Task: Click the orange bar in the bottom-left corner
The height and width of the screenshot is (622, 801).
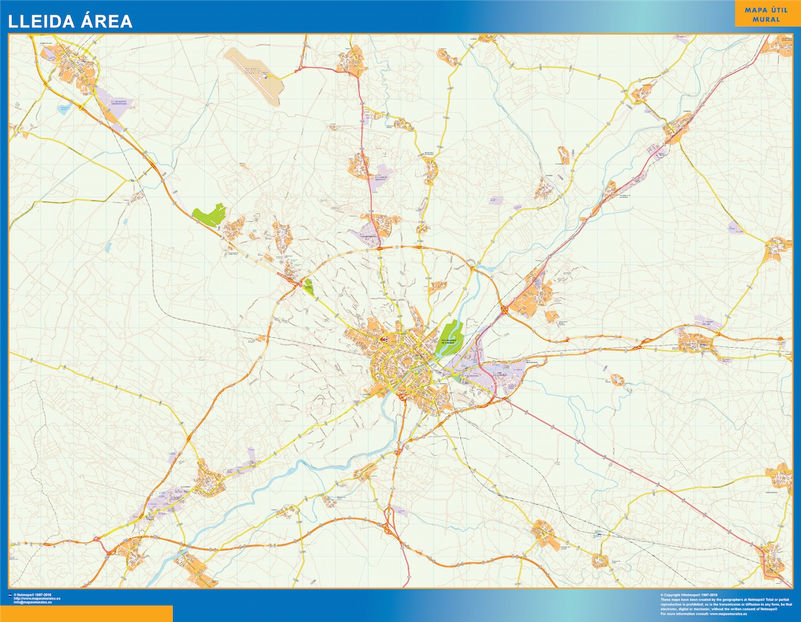Action: [86, 613]
